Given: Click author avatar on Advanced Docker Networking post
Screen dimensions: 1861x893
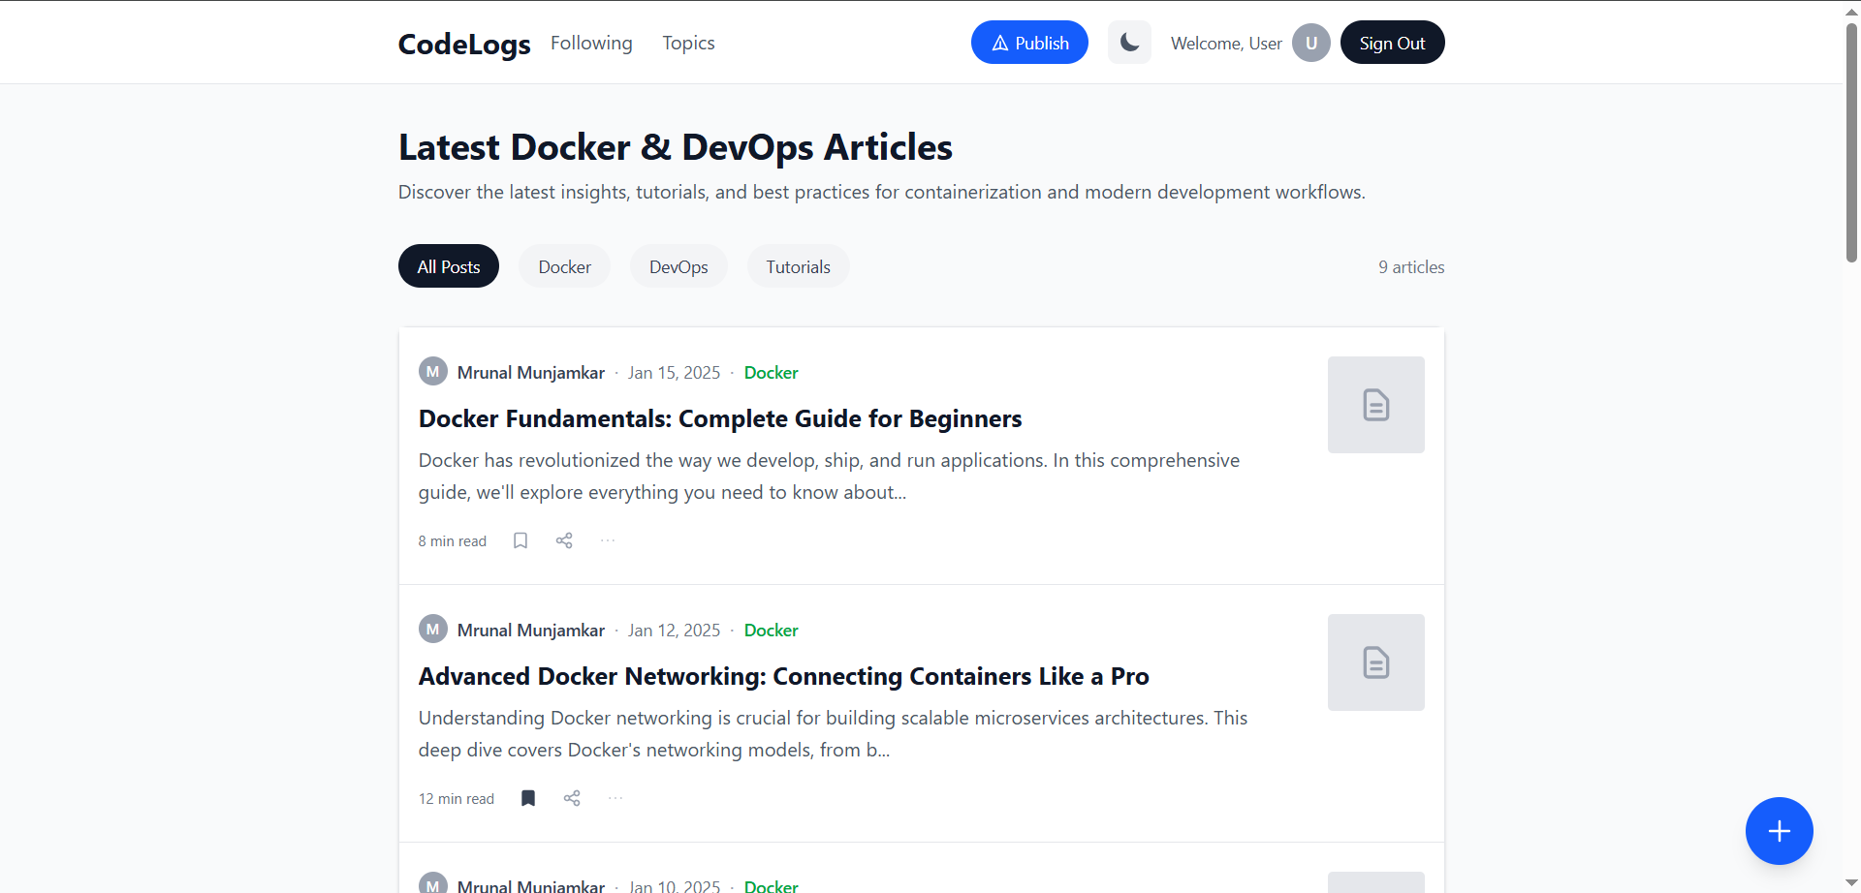Looking at the screenshot, I should (x=433, y=629).
